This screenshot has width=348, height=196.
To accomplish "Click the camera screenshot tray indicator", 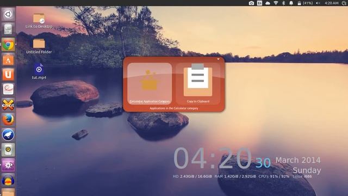I will 251,3.
